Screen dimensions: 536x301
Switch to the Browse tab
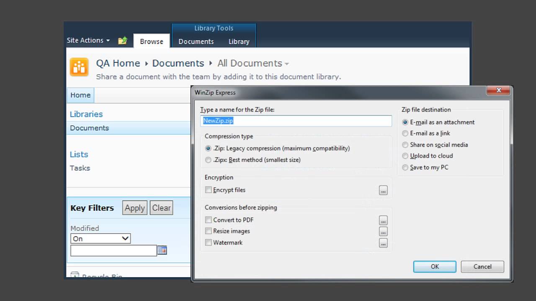click(x=152, y=41)
